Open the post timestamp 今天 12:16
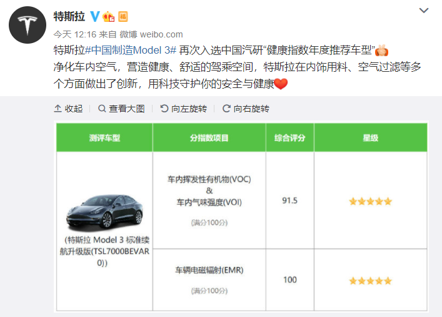This screenshot has width=442, height=317. [71, 34]
